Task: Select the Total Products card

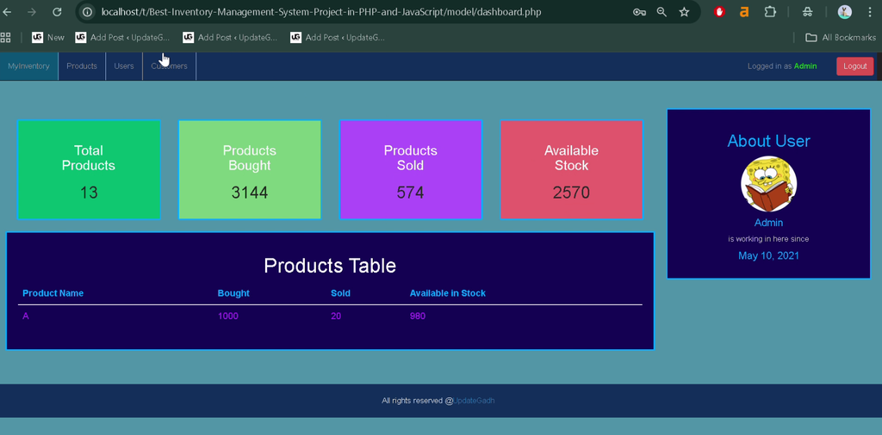Action: click(x=89, y=169)
